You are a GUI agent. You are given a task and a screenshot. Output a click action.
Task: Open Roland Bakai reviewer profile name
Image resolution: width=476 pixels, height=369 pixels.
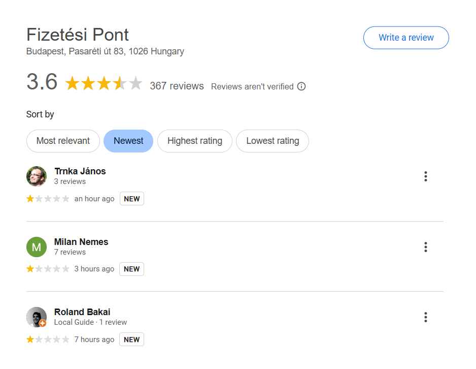pyautogui.click(x=82, y=312)
